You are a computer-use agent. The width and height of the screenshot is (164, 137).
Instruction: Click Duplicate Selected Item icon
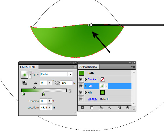(x=119, y=108)
